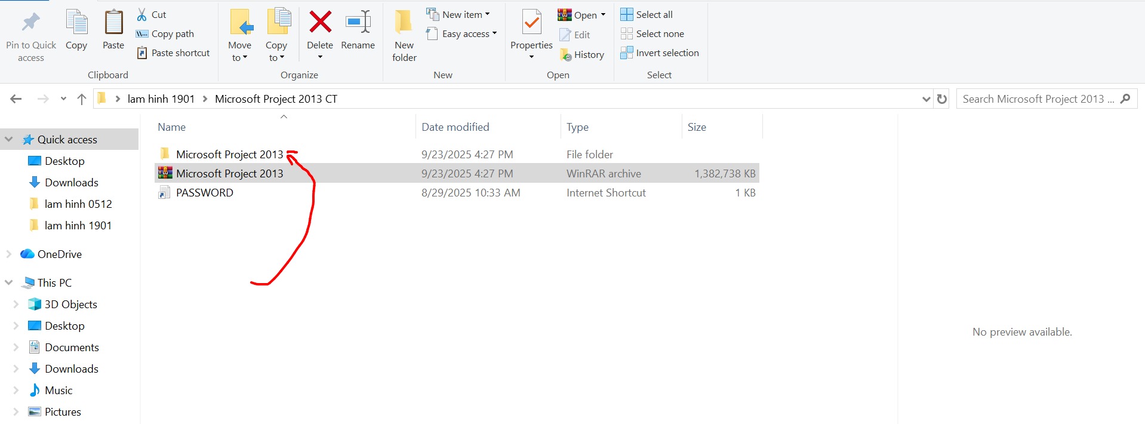Click the Paste clipboard icon
Screen dimensions: 1145x424
(113, 23)
